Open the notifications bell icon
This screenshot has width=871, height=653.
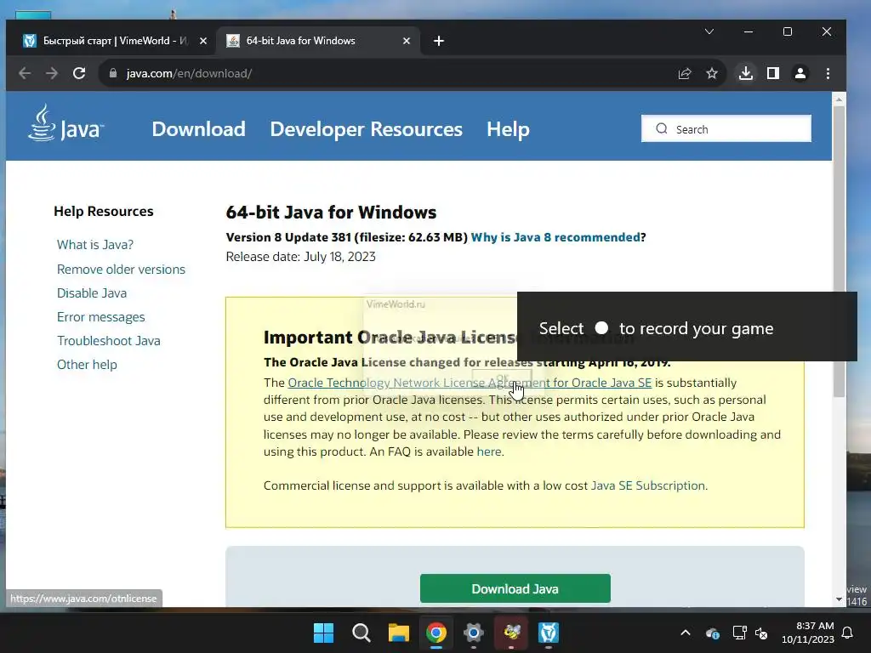[x=847, y=633]
